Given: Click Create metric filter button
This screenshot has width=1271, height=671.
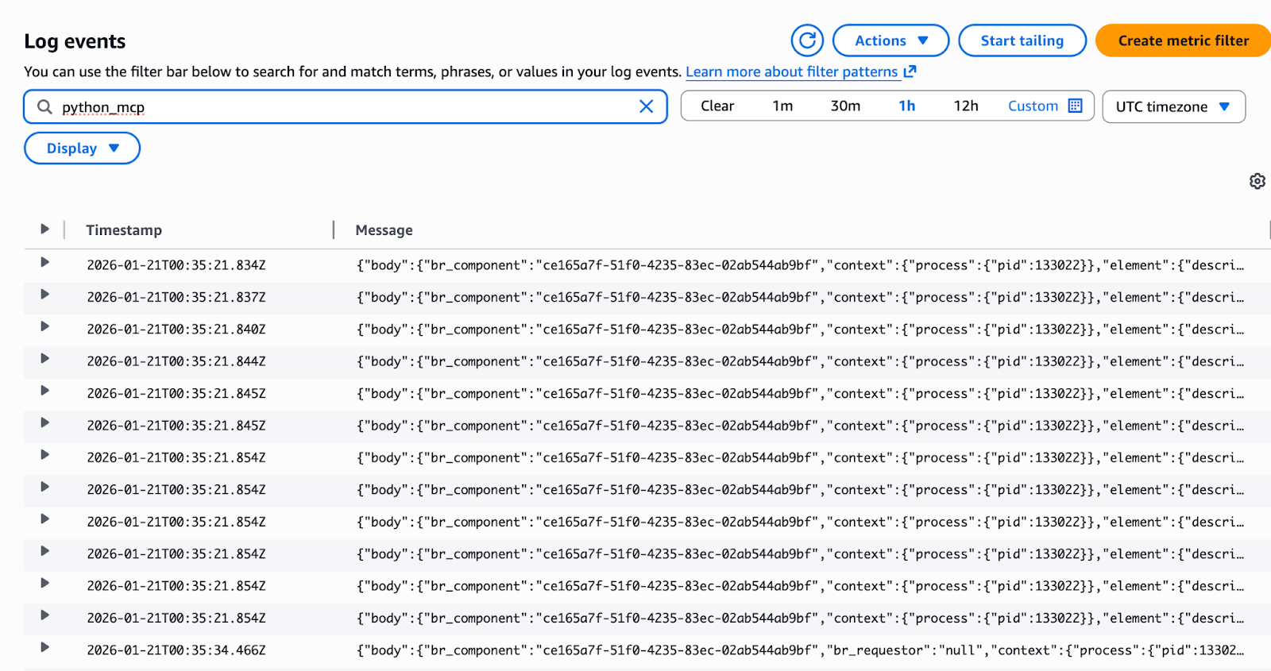Looking at the screenshot, I should (x=1183, y=40).
